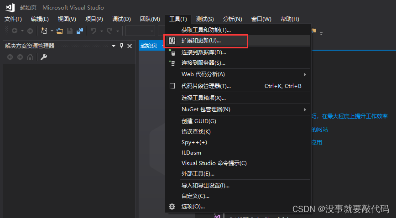Click Solution Explorer home icon

pyautogui.click(x=30, y=57)
